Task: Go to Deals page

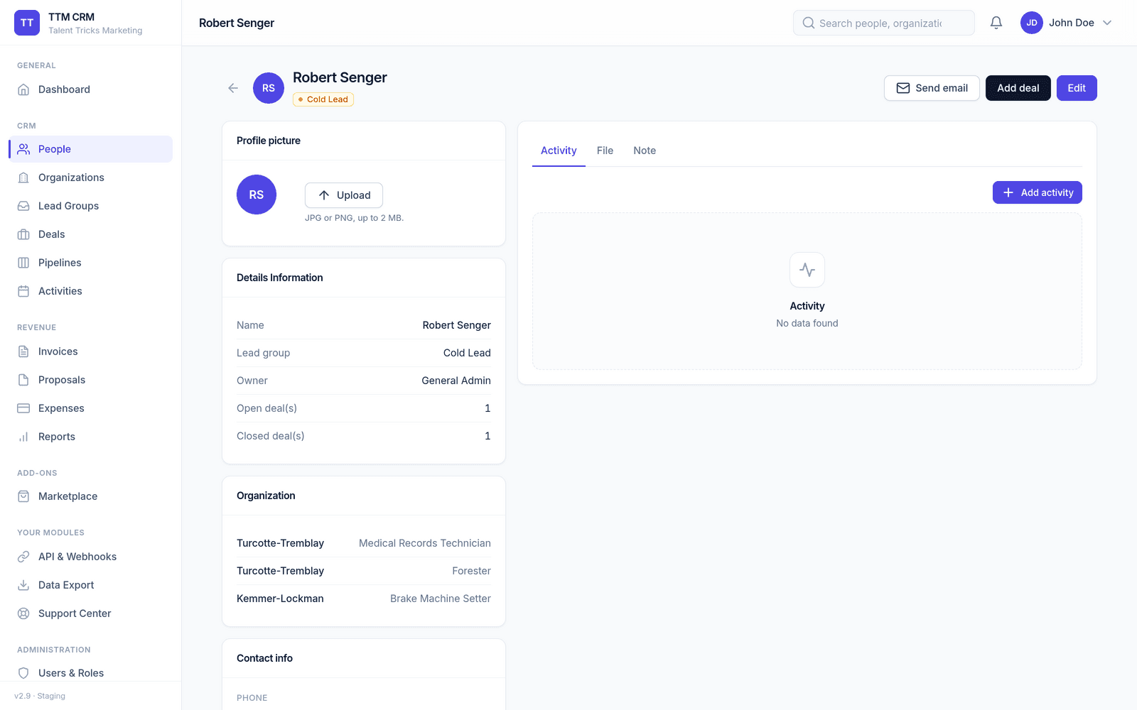Action: (x=91, y=234)
